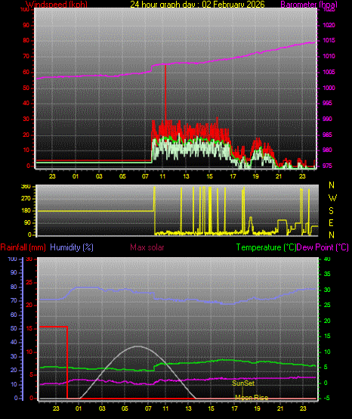This screenshot has width=352, height=419.
Task: Click the blue 70 humidity axis value
Action: point(14,300)
